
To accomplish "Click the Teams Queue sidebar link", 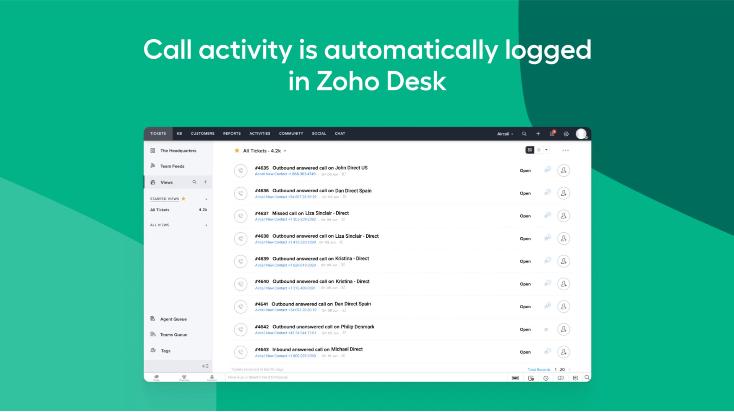I will coord(174,335).
